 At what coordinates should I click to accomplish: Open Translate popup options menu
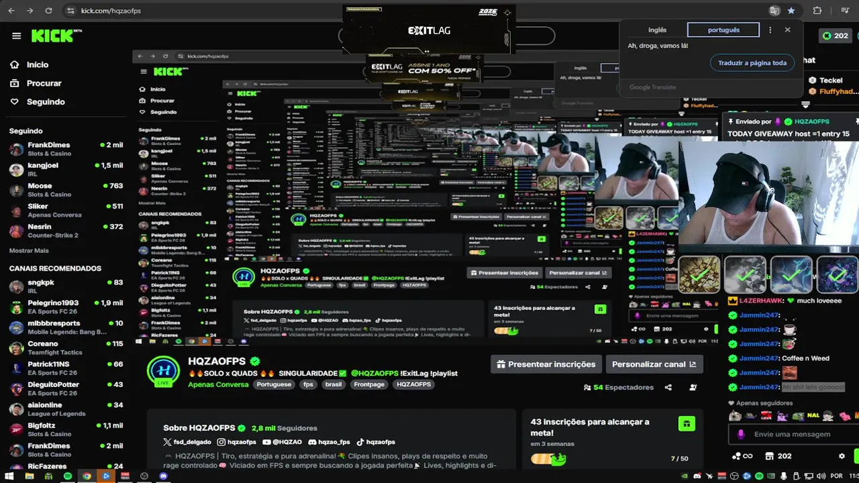pyautogui.click(x=770, y=30)
